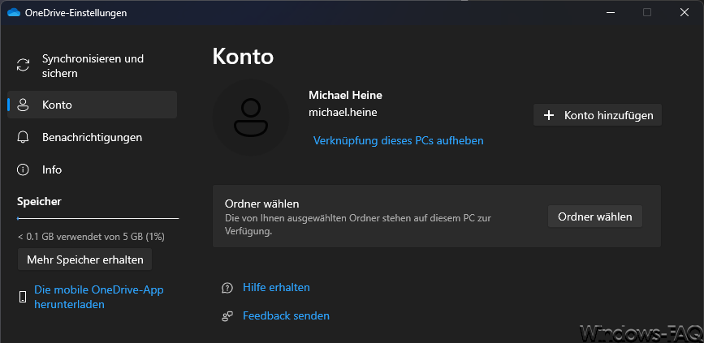
Task: Open Synchronisieren und sichern section
Action: pyautogui.click(x=92, y=66)
